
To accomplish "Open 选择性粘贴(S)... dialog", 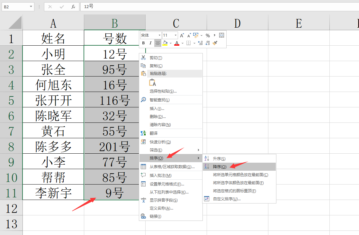I will (171, 91).
